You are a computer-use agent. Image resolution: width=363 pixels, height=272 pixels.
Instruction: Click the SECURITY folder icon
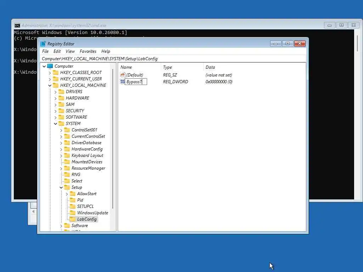coord(61,111)
